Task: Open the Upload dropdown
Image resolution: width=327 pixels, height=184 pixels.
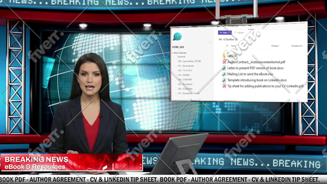Action: pos(240,33)
